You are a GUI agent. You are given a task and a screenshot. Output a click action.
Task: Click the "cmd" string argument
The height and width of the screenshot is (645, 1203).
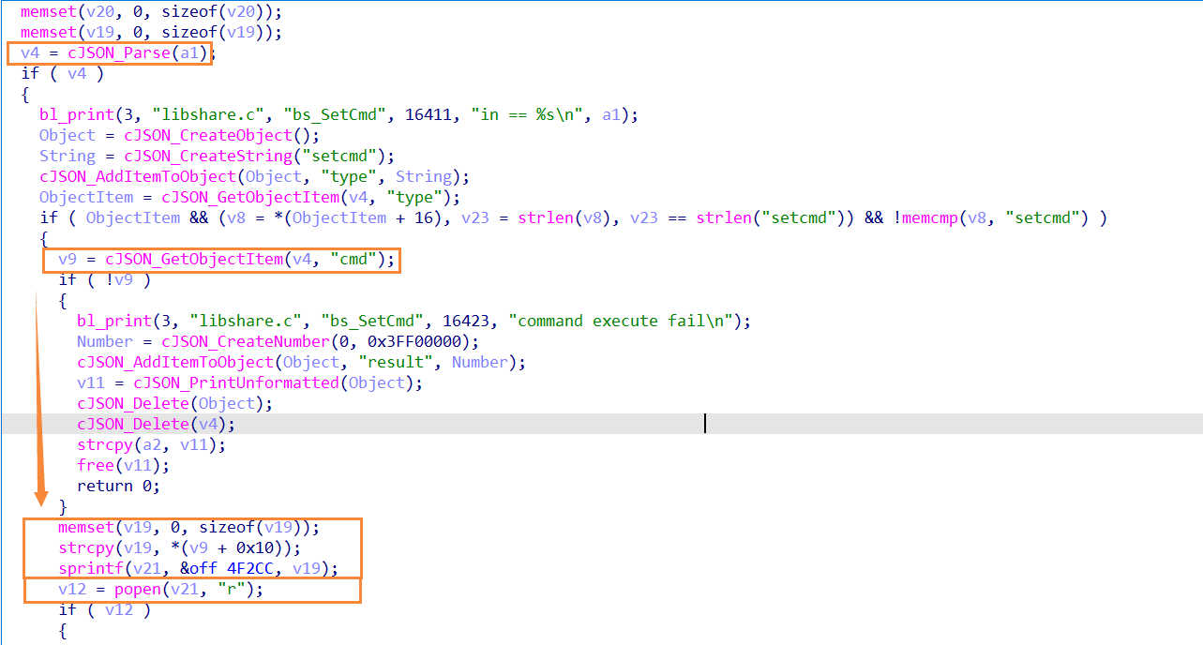tap(353, 259)
